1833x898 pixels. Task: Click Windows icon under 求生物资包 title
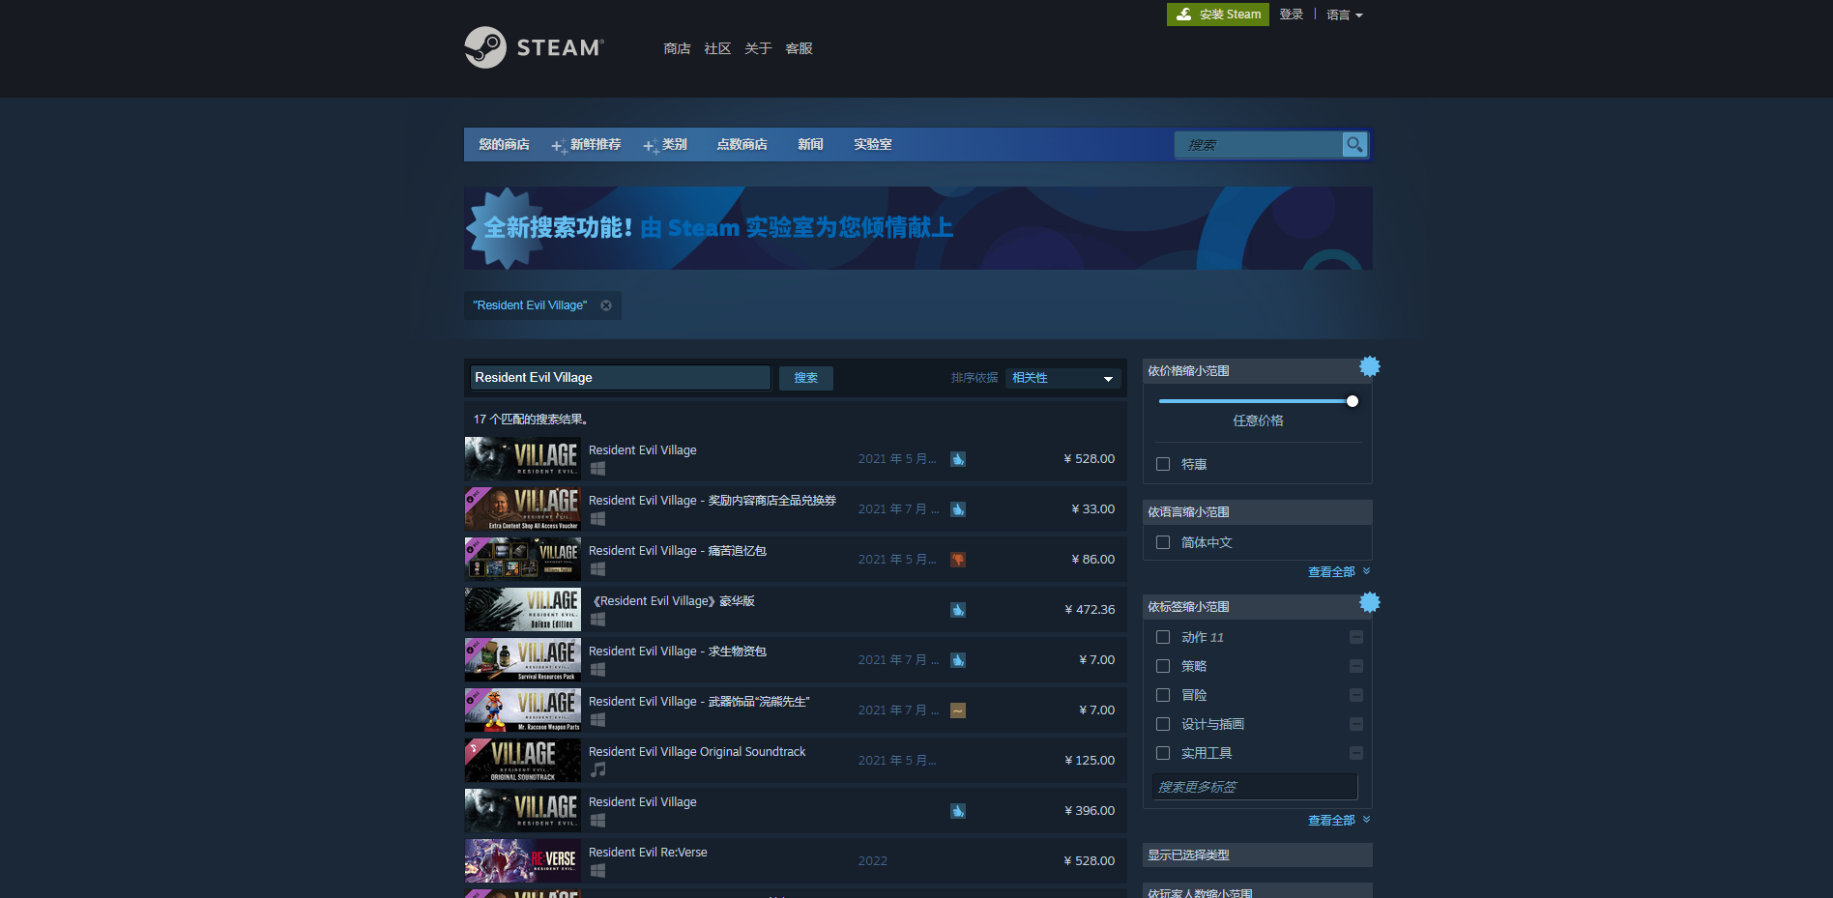(598, 670)
